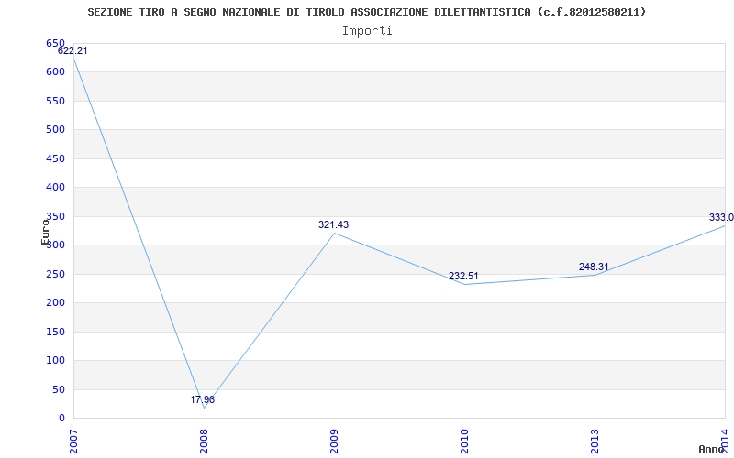The width and height of the screenshot is (734, 458).
Task: Click the 500 y-axis tick label
Action: 55,130
